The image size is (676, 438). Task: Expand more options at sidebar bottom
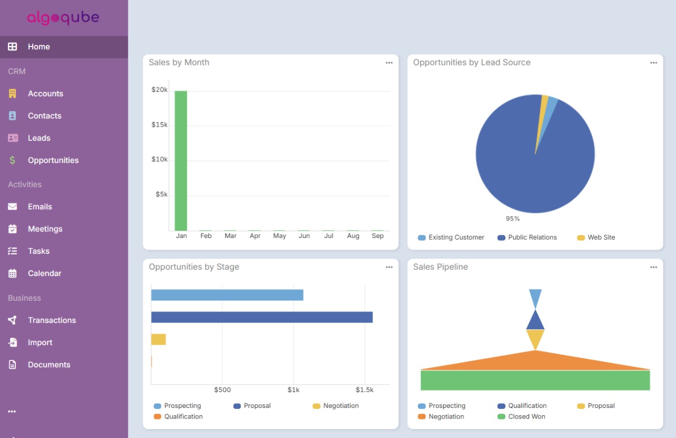(x=12, y=412)
